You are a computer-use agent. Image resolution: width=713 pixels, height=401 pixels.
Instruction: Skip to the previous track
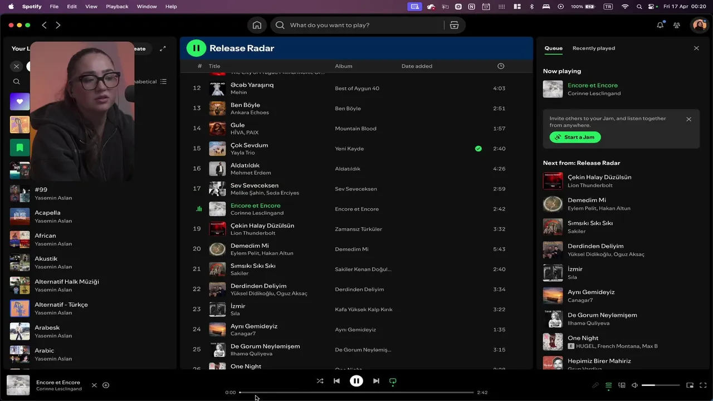tap(336, 381)
